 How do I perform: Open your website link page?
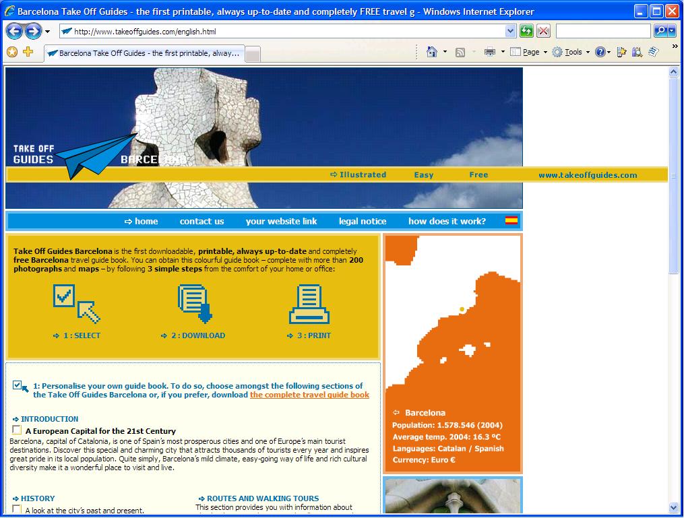pyautogui.click(x=282, y=221)
